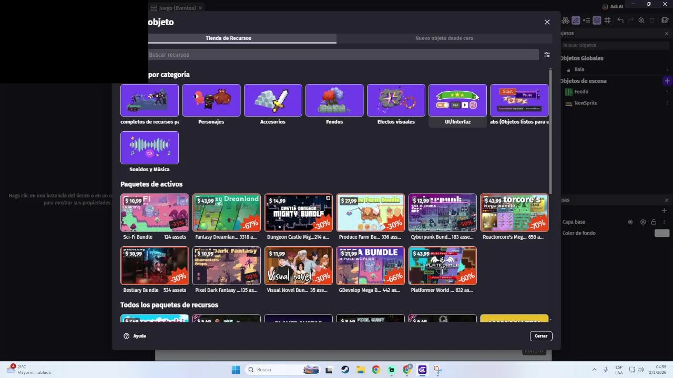Viewport: 673px width, 378px height.
Task: Toggle the layers panel icon in toolbar
Action: point(597,20)
